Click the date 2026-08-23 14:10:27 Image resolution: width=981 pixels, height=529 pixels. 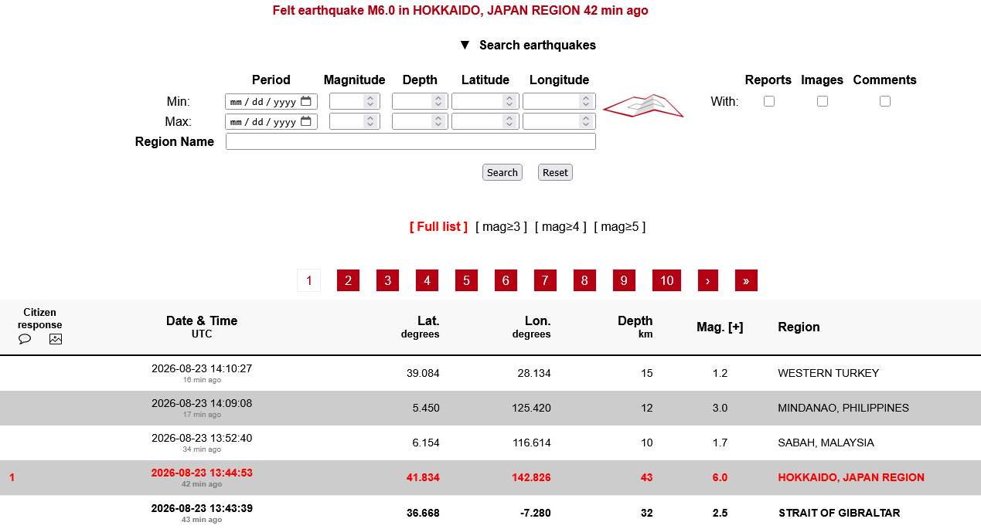202,368
